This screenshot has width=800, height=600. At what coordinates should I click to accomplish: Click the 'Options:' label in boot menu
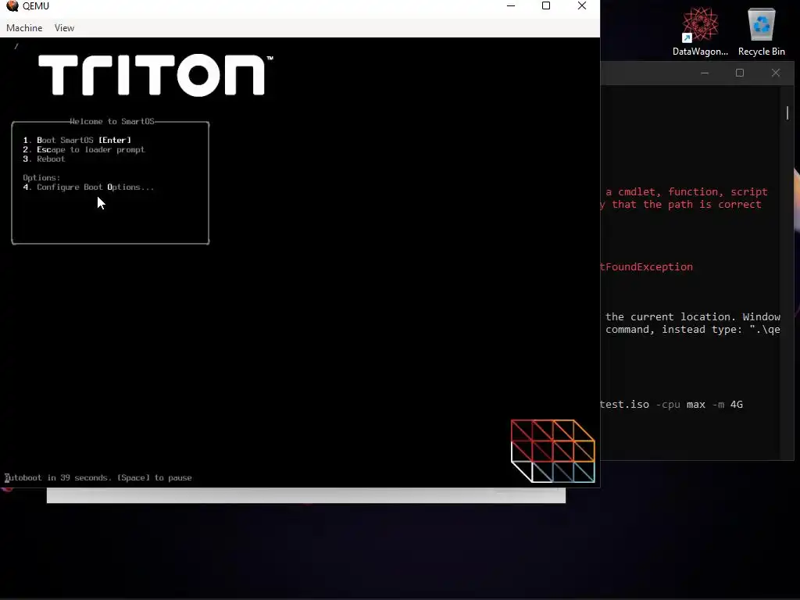click(41, 177)
